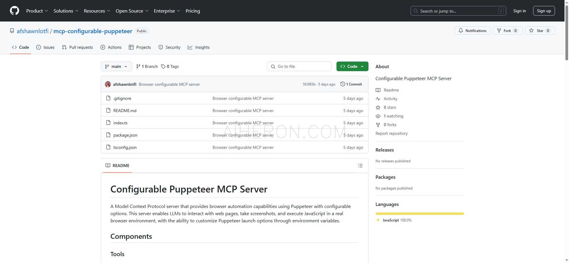The width and height of the screenshot is (569, 263).
Task: Select the README tab header
Action: tap(117, 166)
